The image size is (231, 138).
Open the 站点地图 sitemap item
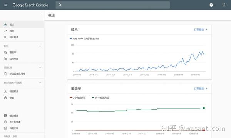[x=22, y=59]
